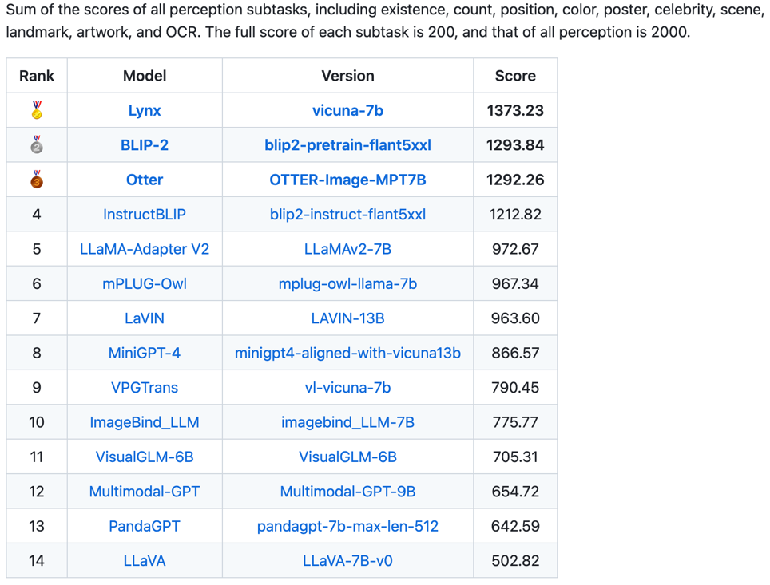The width and height of the screenshot is (770, 585).
Task: Open the ImageBind_LLM model link
Action: tap(145, 422)
